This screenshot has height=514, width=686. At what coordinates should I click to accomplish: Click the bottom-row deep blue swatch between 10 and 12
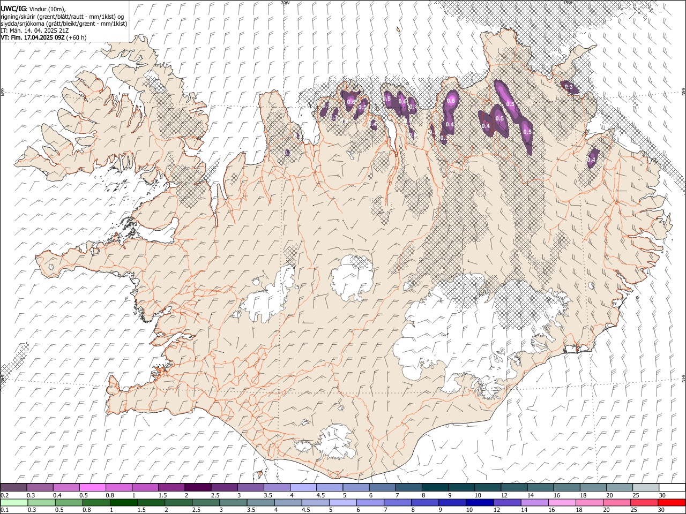point(480,503)
